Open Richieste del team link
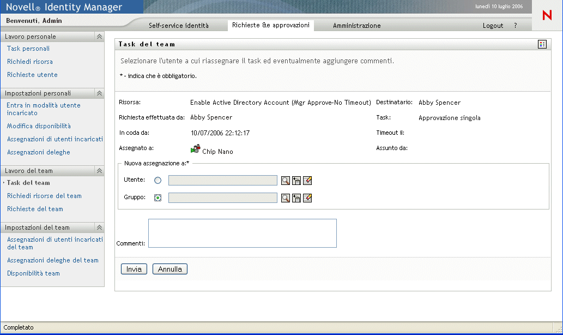 click(x=35, y=209)
